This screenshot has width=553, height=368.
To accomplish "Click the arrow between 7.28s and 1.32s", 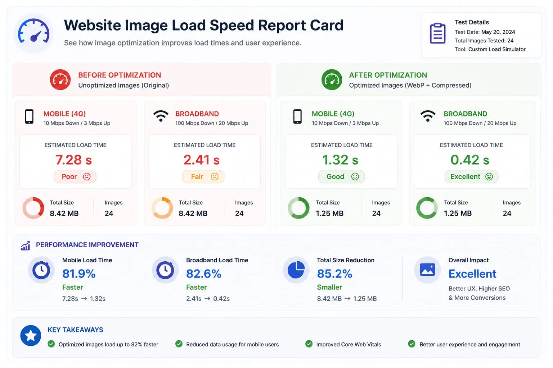I will tap(84, 299).
